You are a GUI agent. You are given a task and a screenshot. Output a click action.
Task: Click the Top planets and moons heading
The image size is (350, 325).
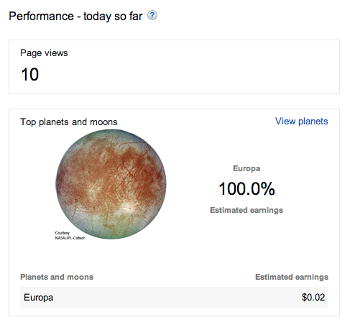(x=69, y=122)
